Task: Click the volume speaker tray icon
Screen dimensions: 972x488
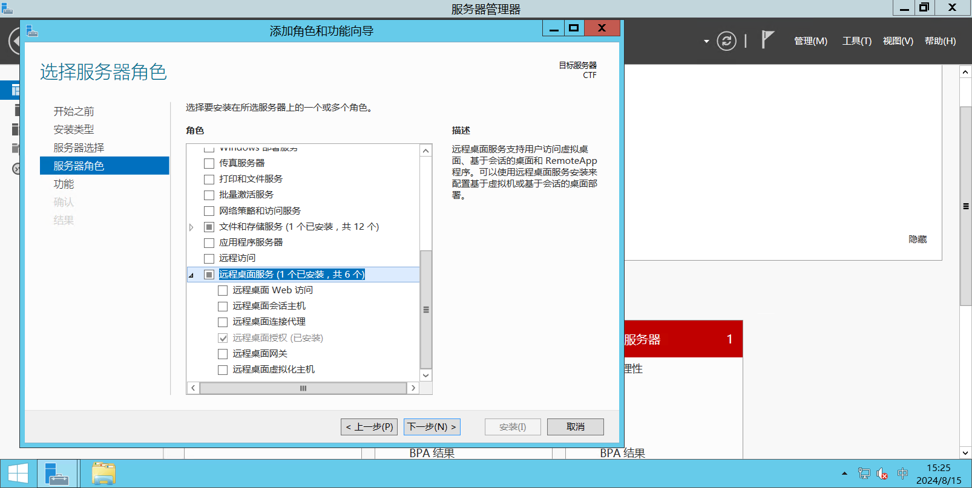Action: point(882,474)
